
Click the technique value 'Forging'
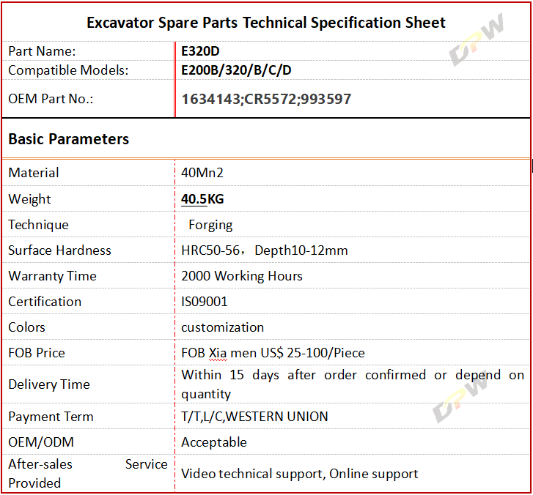tap(210, 225)
